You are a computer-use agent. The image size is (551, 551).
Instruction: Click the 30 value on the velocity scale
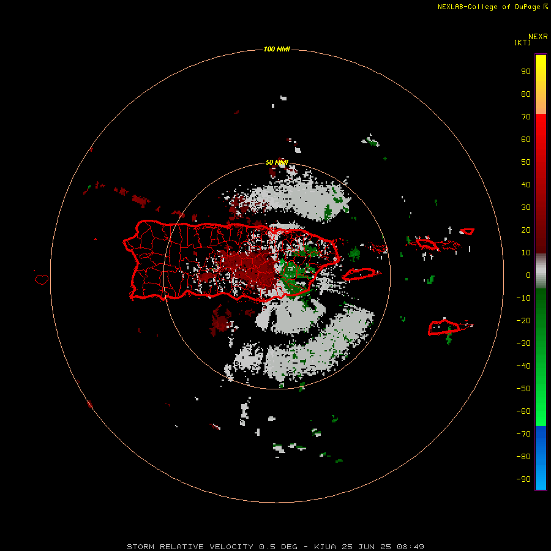526,208
